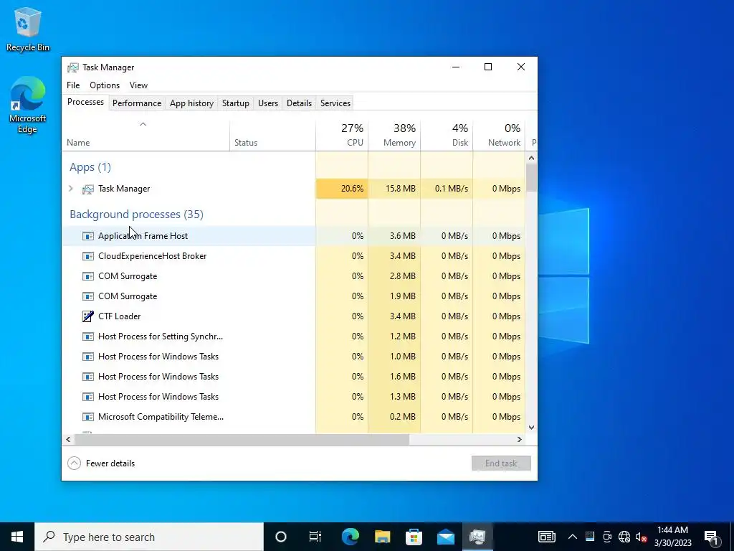Click the muted speaker volume tray icon
The height and width of the screenshot is (551, 734).
642,537
